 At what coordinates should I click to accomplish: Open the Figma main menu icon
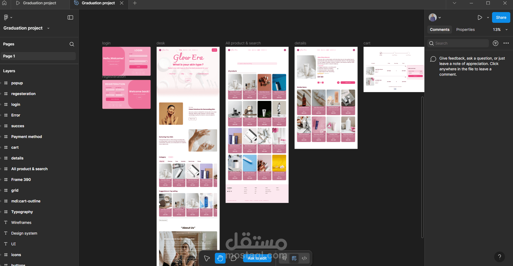[6, 17]
